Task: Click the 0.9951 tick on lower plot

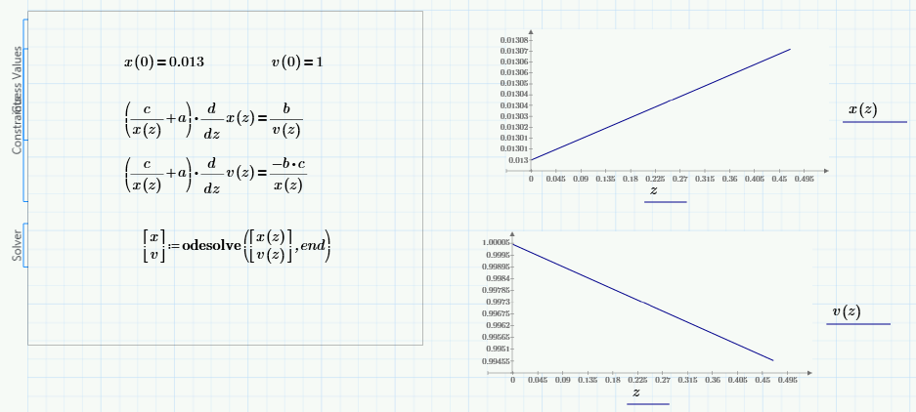Action: [498, 349]
